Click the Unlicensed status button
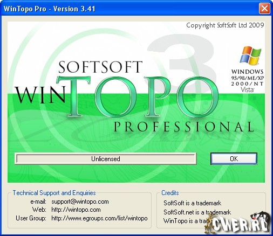273x236 pixels. point(106,158)
